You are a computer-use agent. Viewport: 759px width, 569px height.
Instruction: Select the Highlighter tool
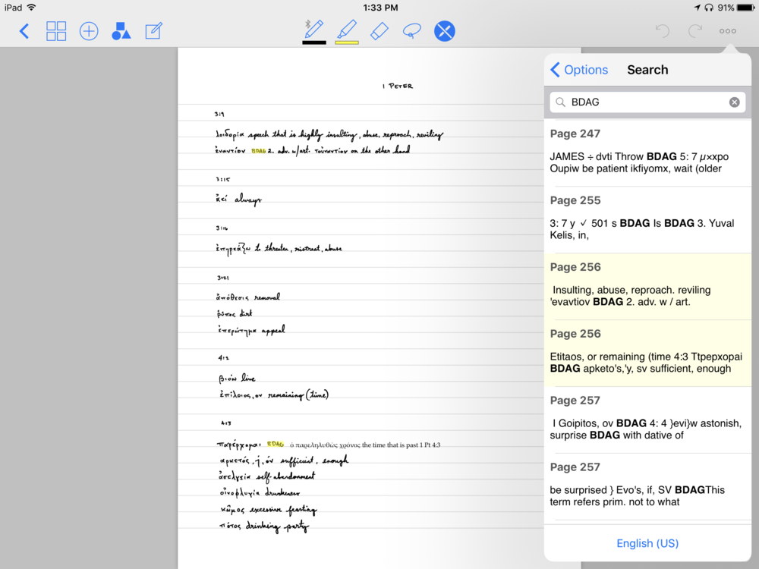[347, 29]
